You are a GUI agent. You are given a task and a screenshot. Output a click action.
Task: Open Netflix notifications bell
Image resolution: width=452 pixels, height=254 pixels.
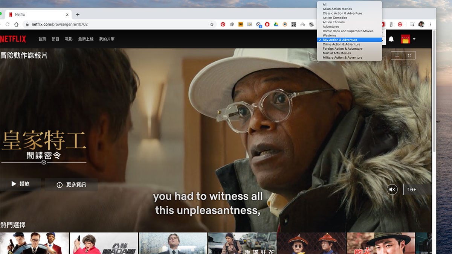pos(391,39)
